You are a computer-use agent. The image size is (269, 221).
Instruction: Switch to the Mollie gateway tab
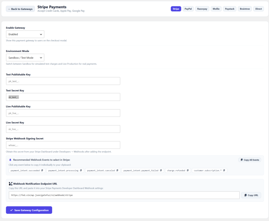(216, 9)
